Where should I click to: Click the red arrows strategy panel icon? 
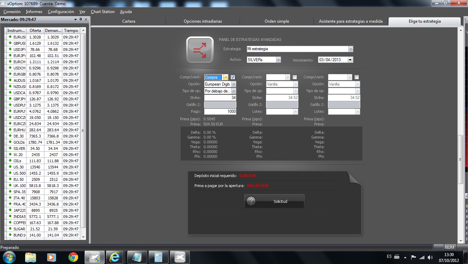coord(200,50)
